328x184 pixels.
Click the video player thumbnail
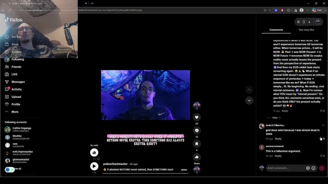coord(146,95)
